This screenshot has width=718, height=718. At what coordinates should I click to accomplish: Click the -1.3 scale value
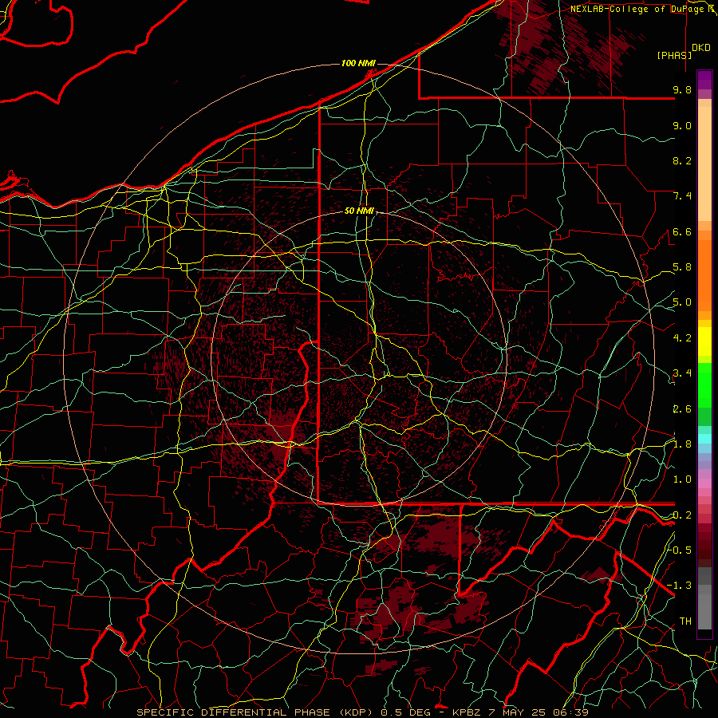680,586
